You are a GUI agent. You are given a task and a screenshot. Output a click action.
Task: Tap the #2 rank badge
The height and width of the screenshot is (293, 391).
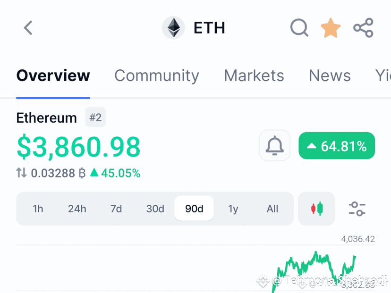coord(95,117)
